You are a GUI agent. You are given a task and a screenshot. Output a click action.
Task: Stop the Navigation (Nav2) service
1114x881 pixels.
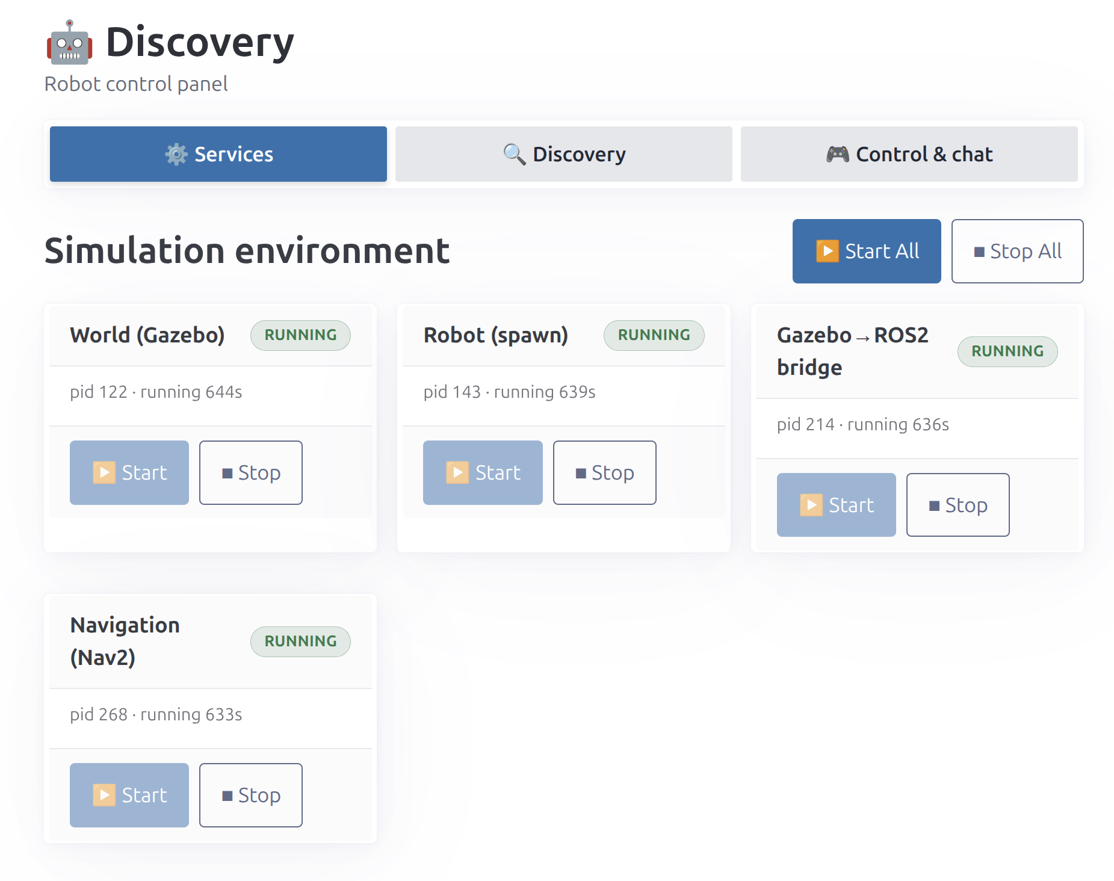(x=251, y=795)
